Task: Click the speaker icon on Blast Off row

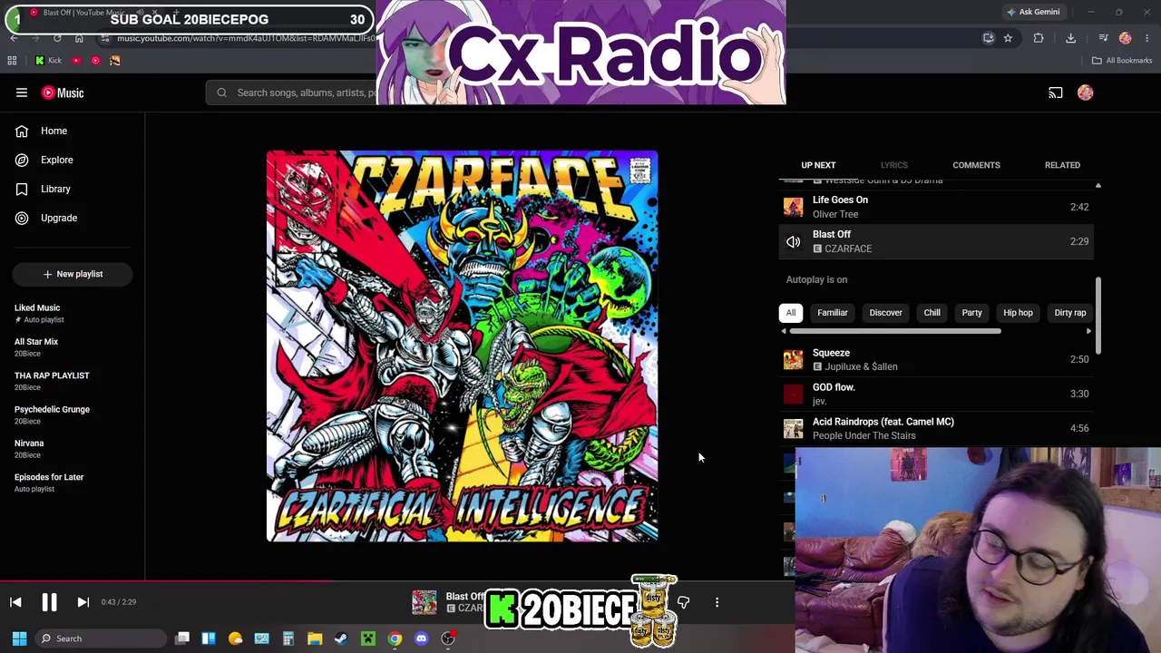Action: coord(793,241)
